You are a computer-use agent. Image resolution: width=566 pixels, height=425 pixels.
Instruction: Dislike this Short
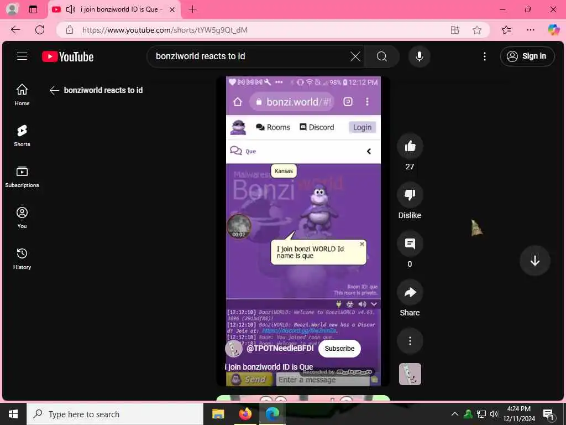[x=410, y=195]
